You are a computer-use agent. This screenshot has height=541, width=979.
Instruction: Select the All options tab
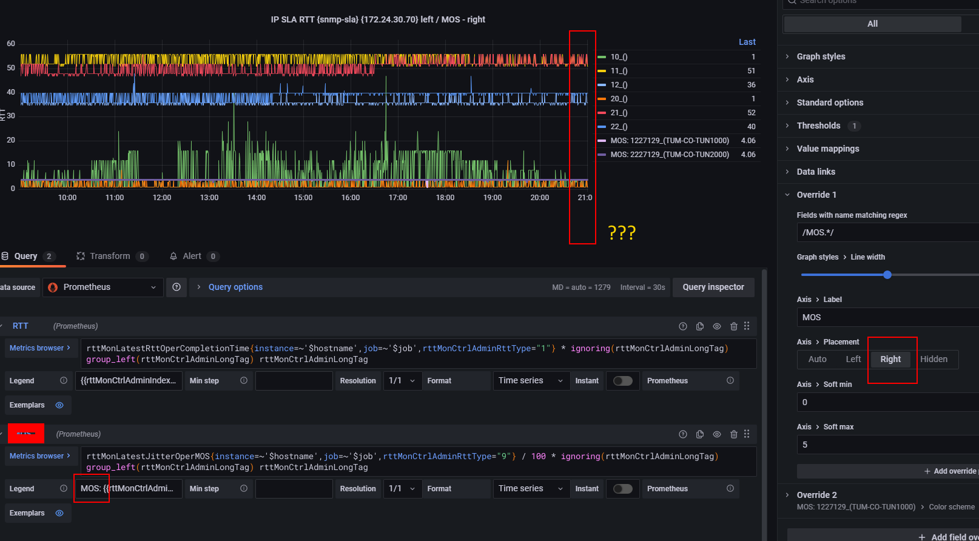pos(872,24)
